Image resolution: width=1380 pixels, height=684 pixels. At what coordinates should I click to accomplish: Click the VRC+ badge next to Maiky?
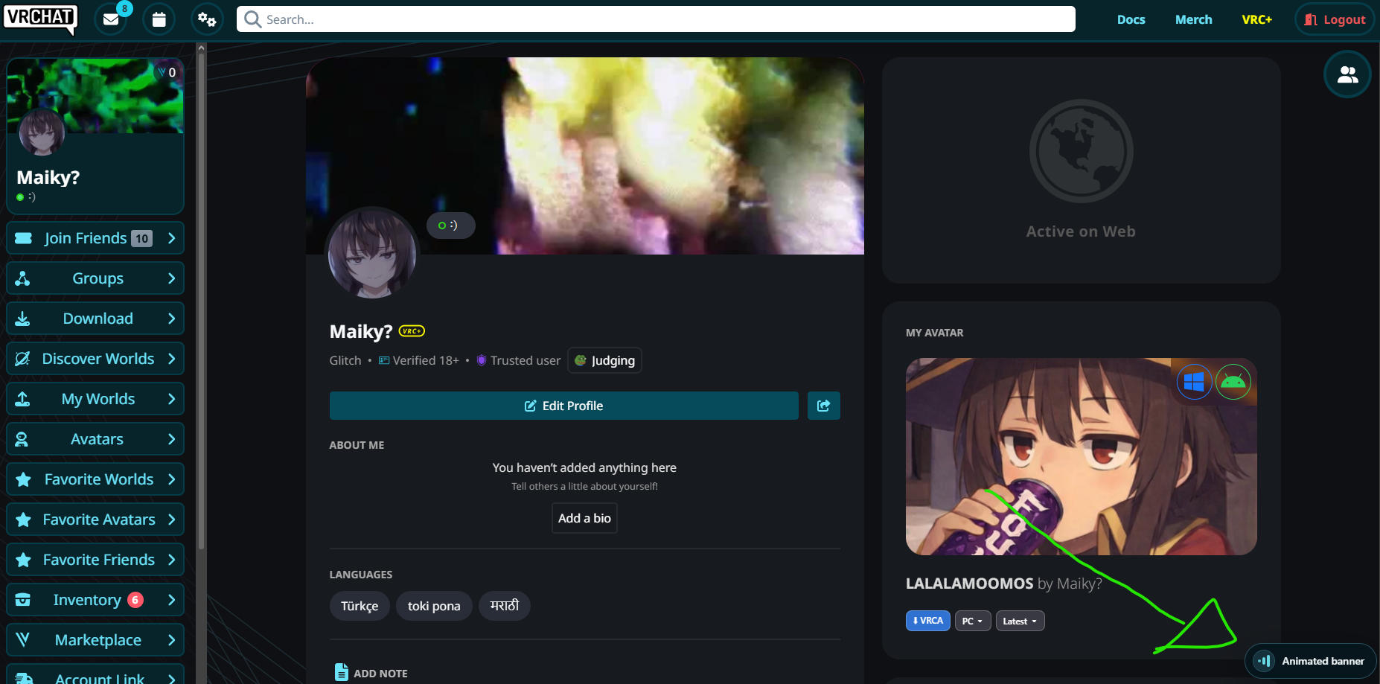pos(412,331)
